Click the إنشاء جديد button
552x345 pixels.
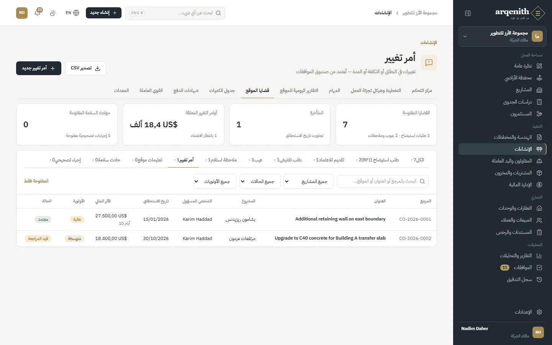coord(103,13)
